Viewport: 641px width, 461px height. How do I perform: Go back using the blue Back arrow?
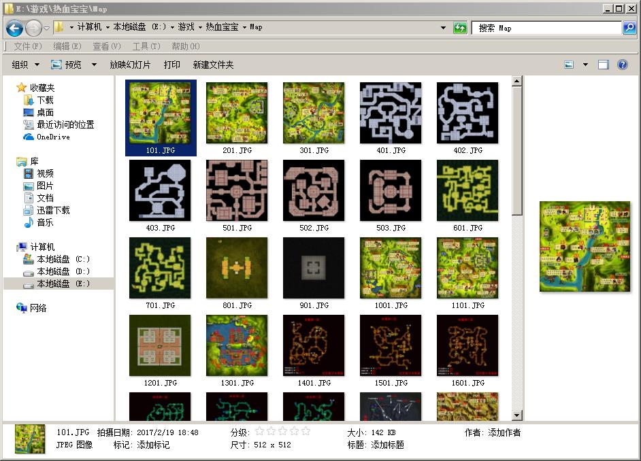coord(15,28)
